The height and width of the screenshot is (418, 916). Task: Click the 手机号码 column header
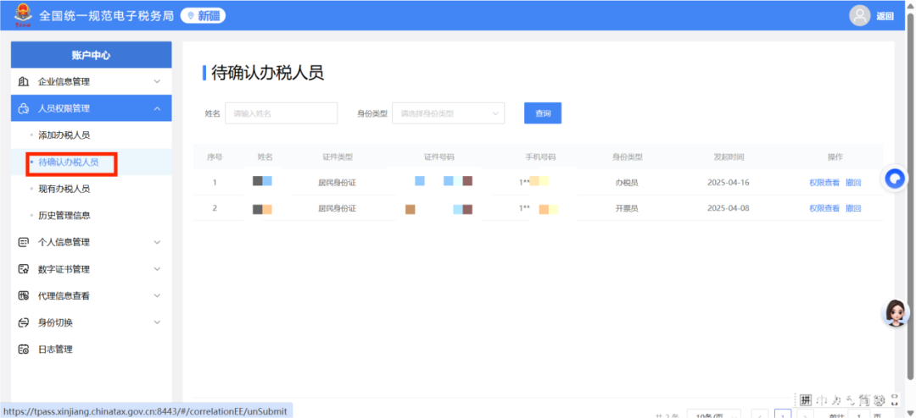(540, 157)
